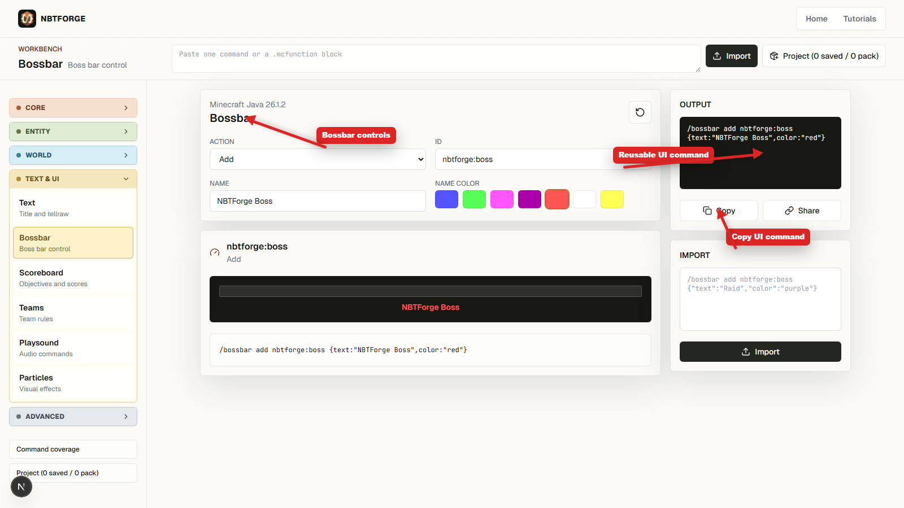
Task: Click the NAME COLOR label
Action: click(x=457, y=183)
